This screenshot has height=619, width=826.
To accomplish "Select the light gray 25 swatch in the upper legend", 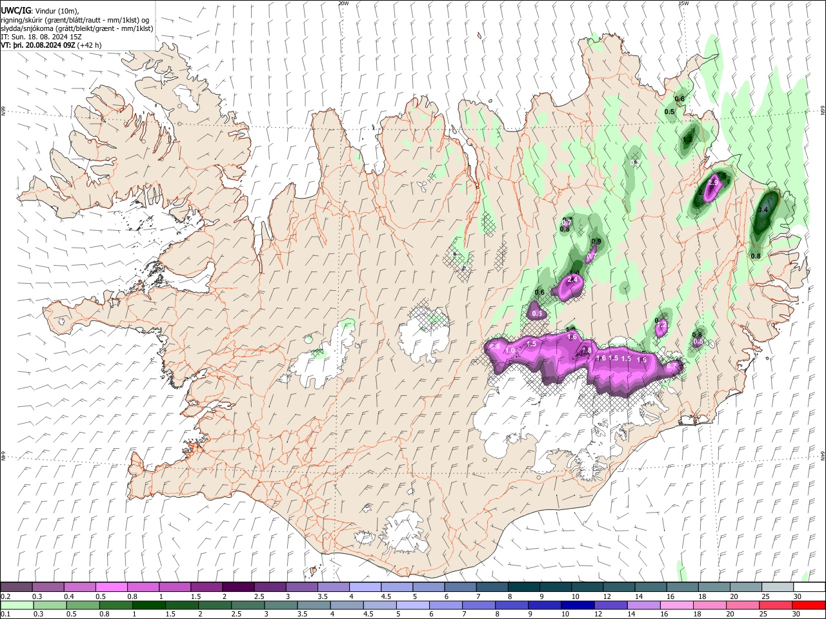I will [x=776, y=587].
